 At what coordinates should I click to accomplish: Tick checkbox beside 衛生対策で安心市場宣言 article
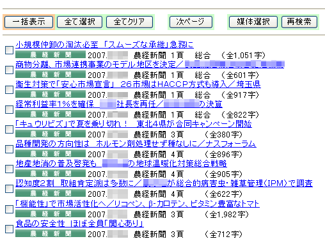pos(9,89)
